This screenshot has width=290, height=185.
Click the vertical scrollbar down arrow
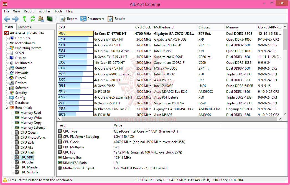(x=285, y=114)
